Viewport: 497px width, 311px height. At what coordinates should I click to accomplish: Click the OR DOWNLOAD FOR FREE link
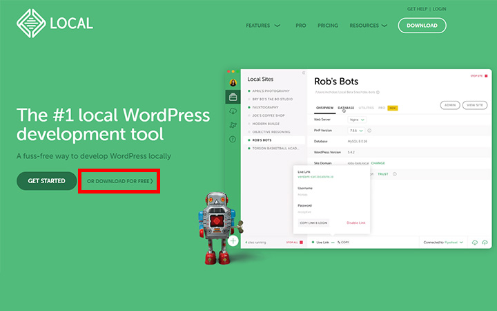tap(120, 181)
